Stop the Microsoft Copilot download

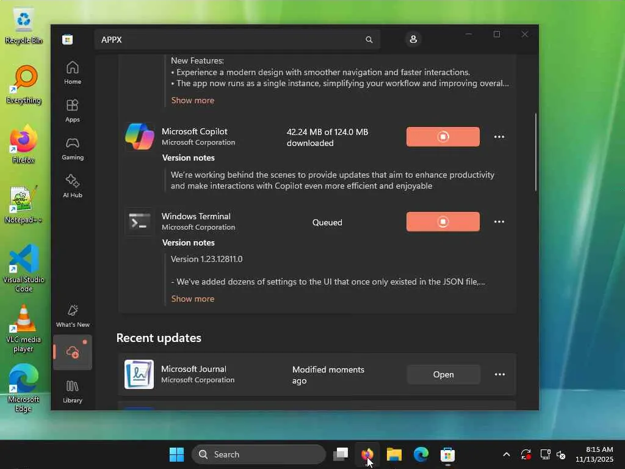point(443,137)
